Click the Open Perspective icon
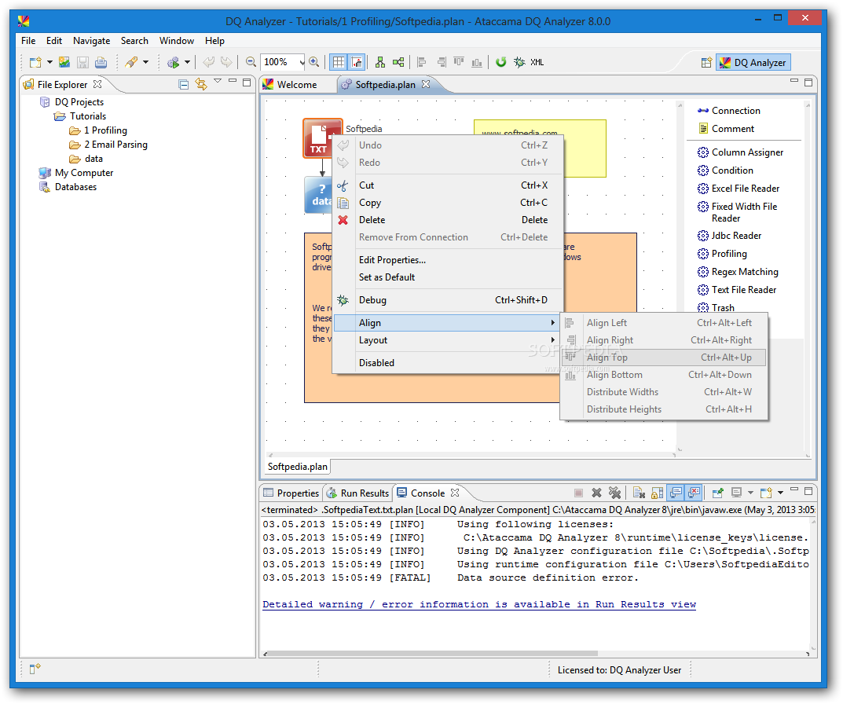843x704 pixels. click(706, 62)
